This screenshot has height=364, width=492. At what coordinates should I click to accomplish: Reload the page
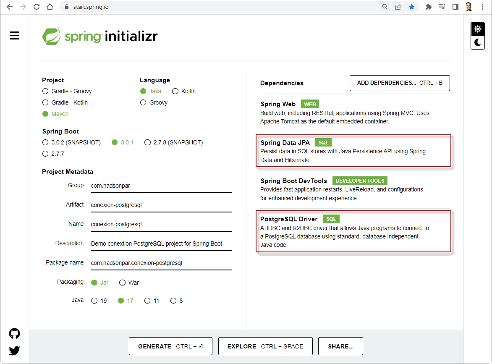pos(37,7)
